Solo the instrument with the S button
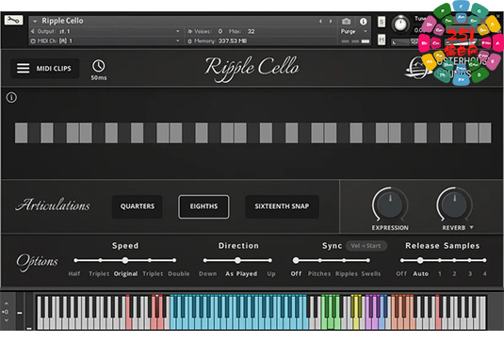This screenshot has height=342, width=504. (382, 22)
